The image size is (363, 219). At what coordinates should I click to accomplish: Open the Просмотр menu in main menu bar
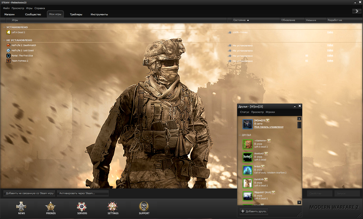click(x=18, y=8)
